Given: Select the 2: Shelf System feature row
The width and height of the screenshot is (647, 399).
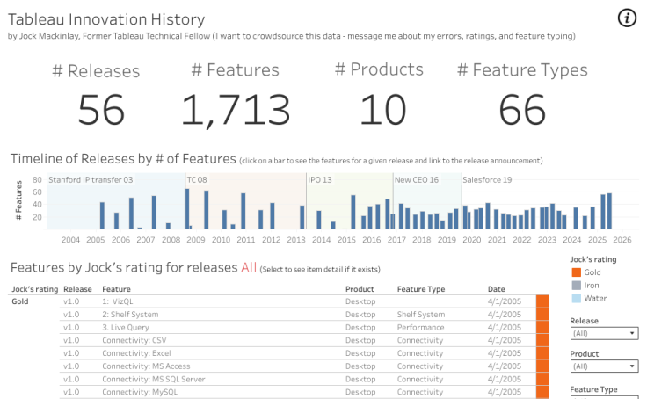Looking at the screenshot, I should click(130, 315).
